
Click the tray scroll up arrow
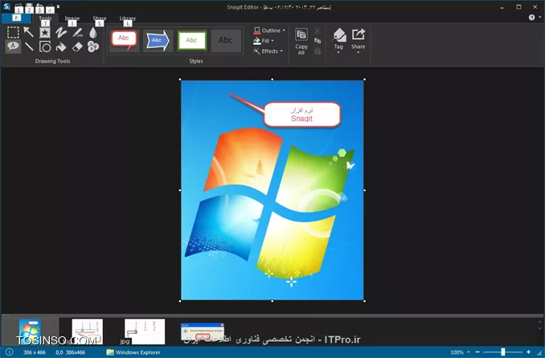[539, 323]
